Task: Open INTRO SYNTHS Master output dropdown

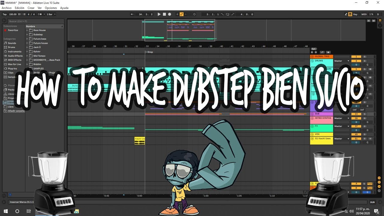Action: [x=342, y=118]
